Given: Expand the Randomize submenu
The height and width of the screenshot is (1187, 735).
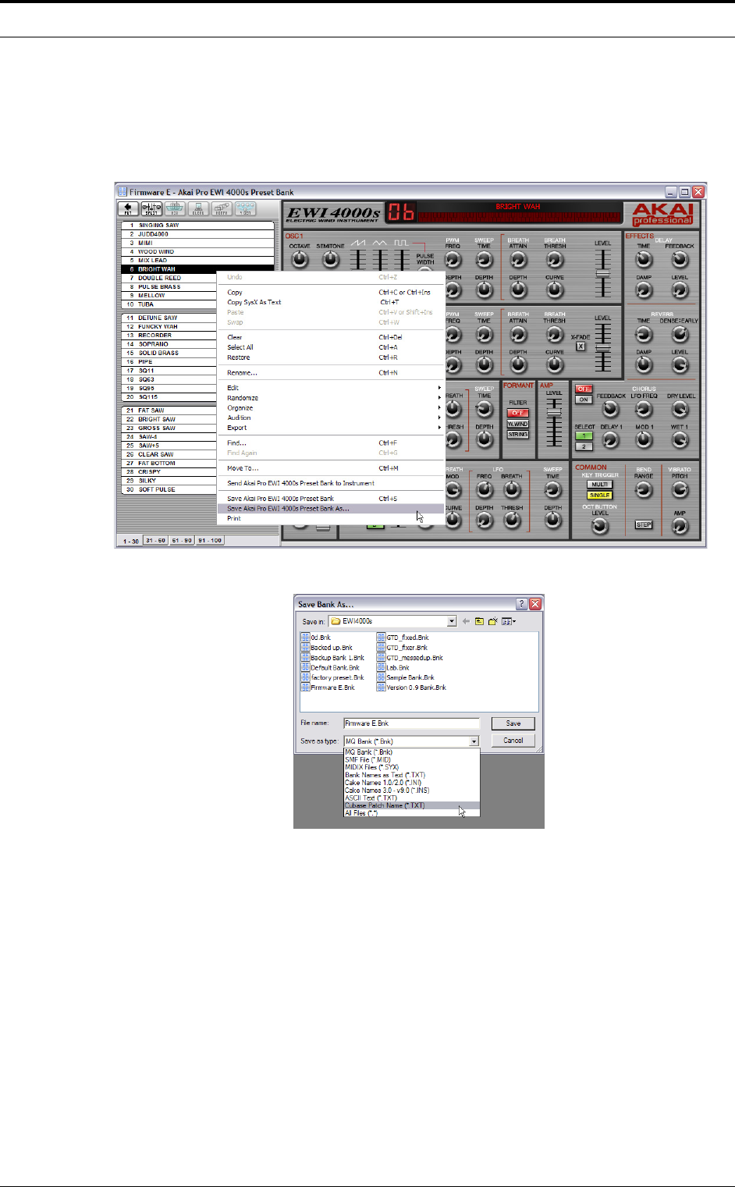Looking at the screenshot, I should (331, 398).
